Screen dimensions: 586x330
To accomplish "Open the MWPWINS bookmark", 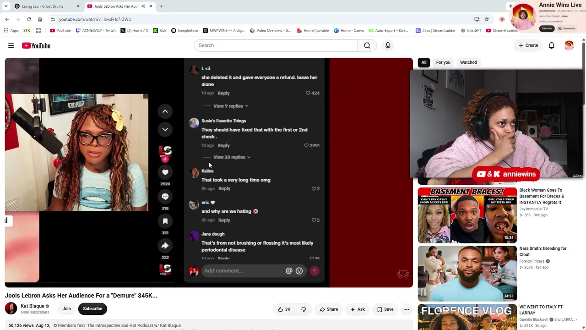I will (224, 31).
